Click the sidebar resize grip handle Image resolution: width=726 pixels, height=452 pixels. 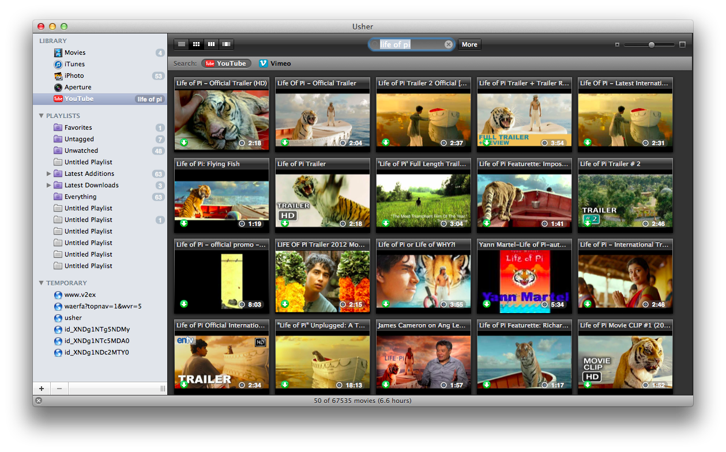(163, 389)
